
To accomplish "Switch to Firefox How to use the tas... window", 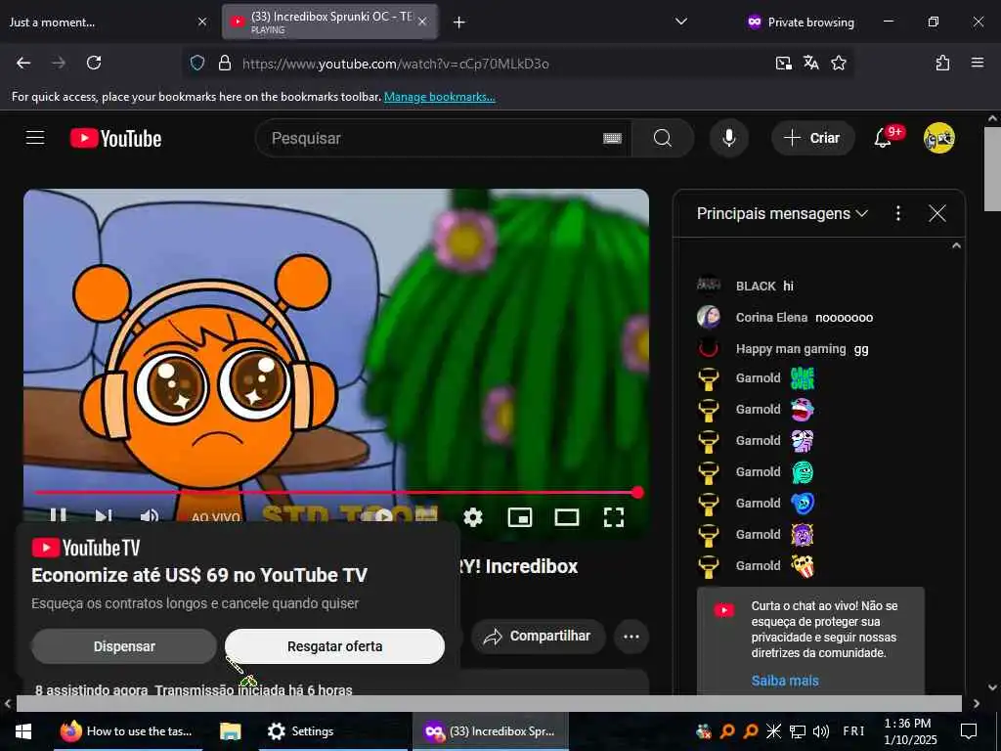I will pyautogui.click(x=126, y=731).
